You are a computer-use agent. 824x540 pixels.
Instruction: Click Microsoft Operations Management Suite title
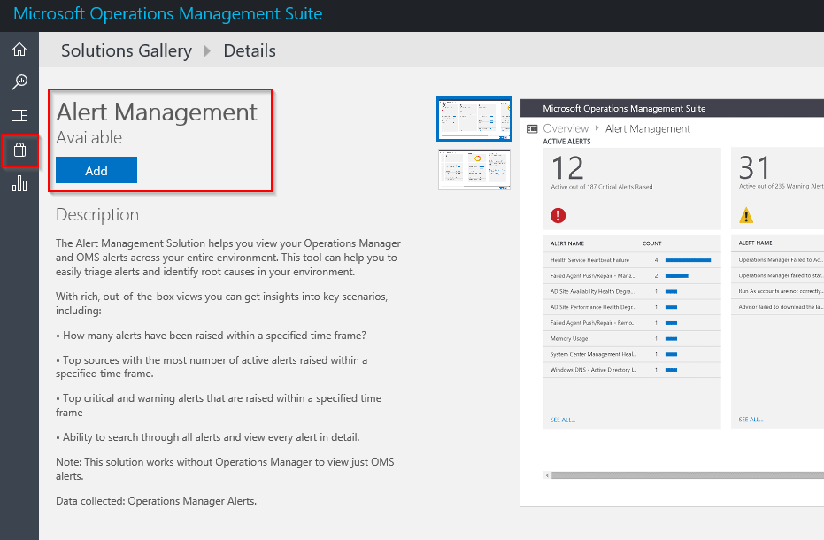point(167,14)
